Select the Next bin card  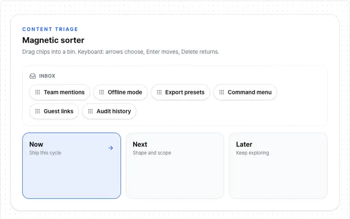(175, 165)
